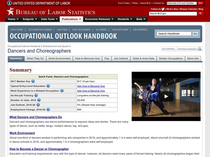Click the OOH FAQ link

[x=62, y=30]
